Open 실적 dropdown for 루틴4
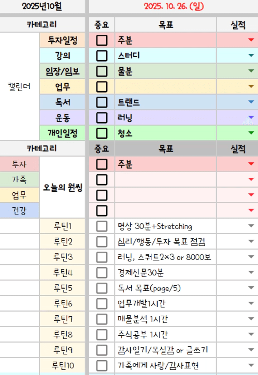The image size is (258, 375). 251,273
